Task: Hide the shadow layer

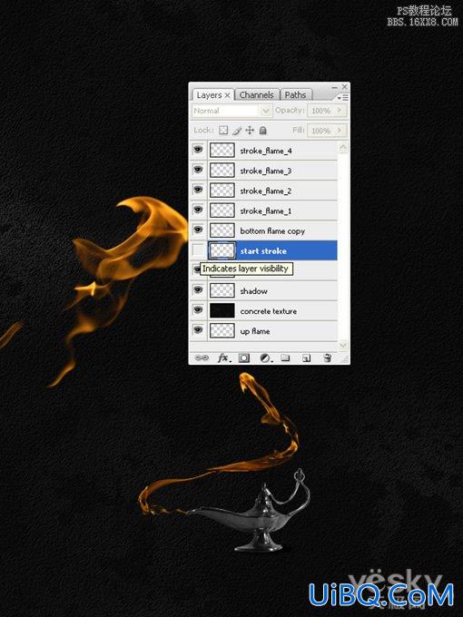Action: 198,290
